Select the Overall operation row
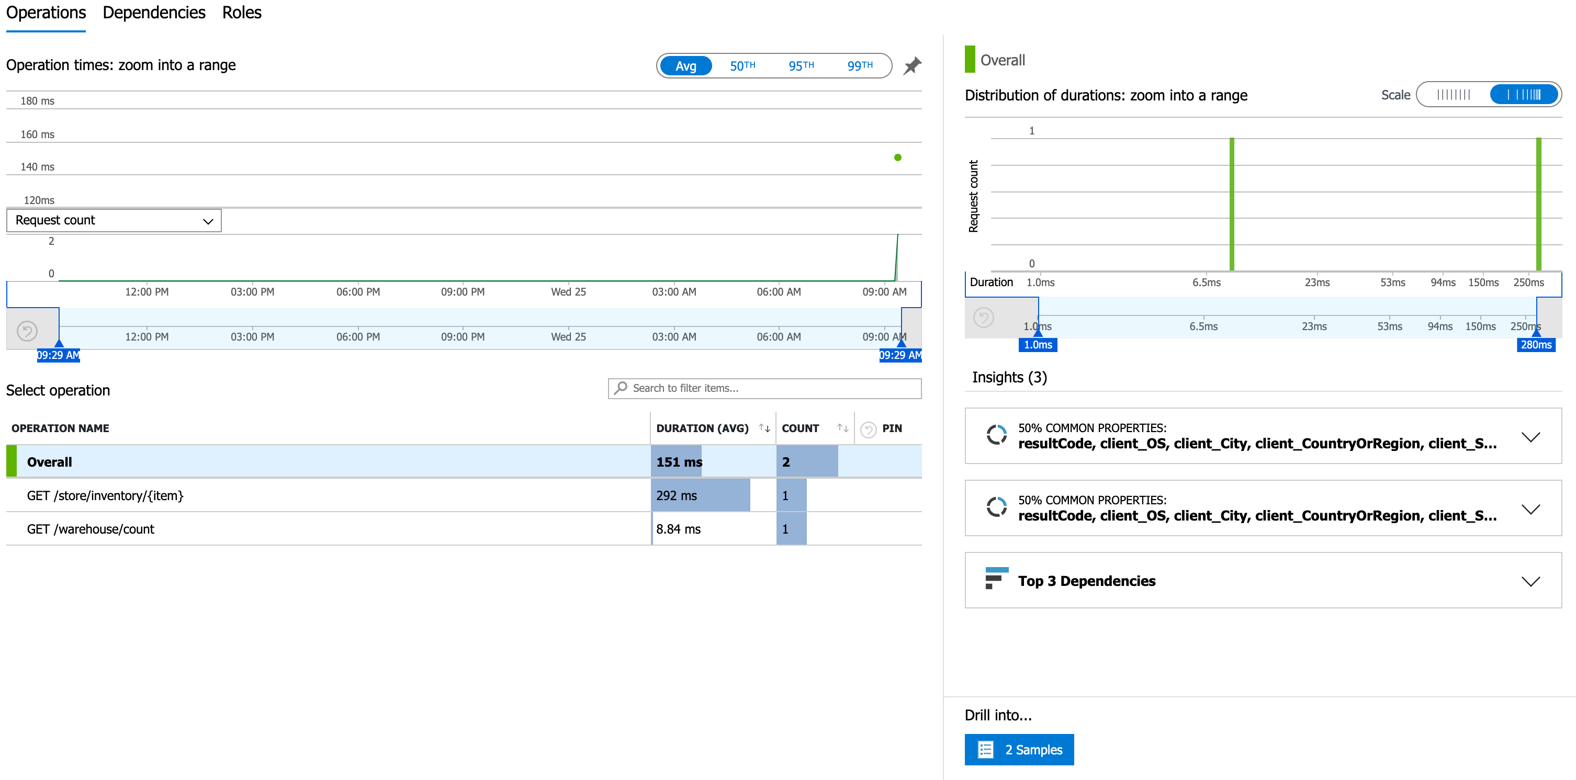The width and height of the screenshot is (1576, 780). pos(464,462)
